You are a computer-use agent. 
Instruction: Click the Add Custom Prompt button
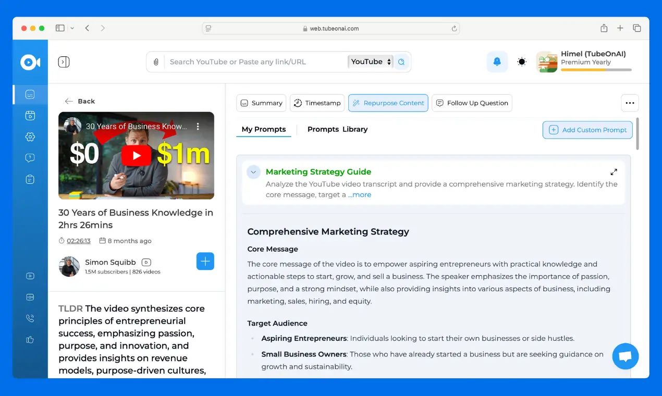587,130
